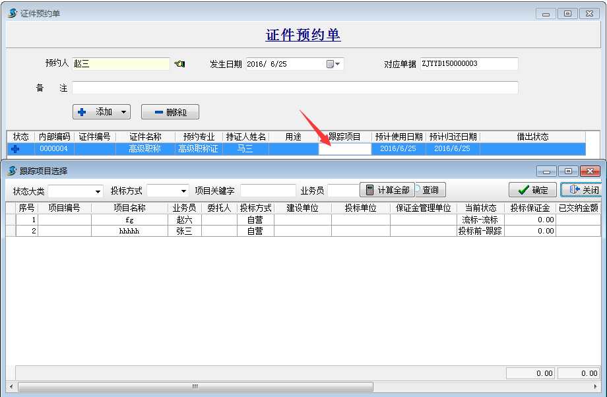
Task: Click the 项目名称 column header
Action: tap(129, 208)
